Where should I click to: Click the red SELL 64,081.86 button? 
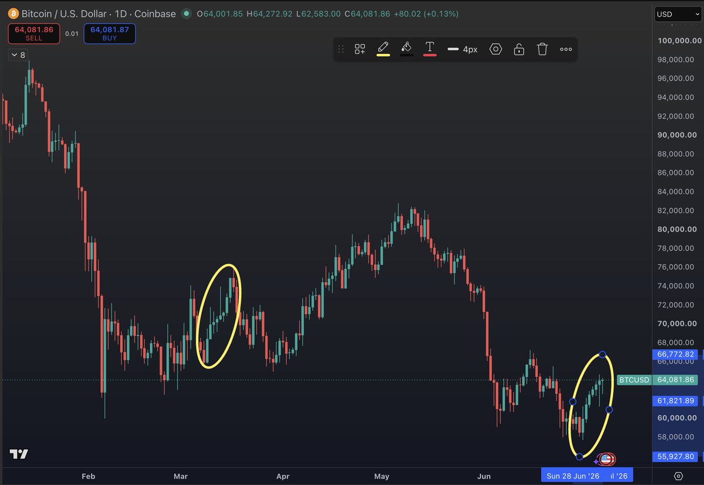pyautogui.click(x=33, y=33)
